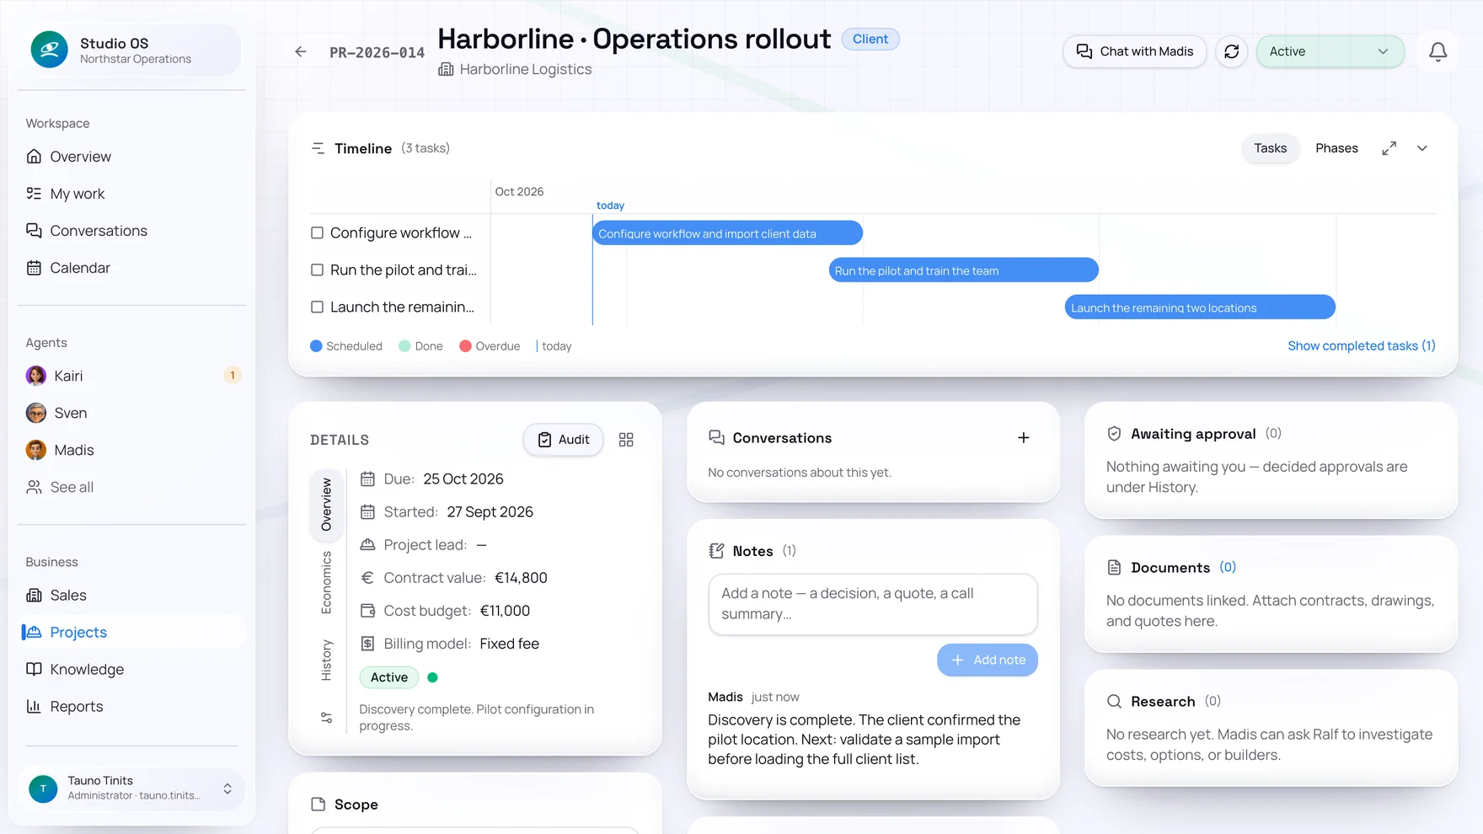Viewport: 1483px width, 834px height.
Task: Focus the Add a note text field
Action: tap(873, 604)
